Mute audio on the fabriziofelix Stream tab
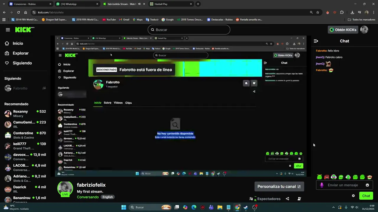 (x=139, y=4)
